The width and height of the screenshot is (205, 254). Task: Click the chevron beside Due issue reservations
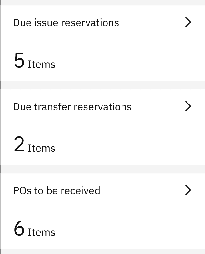coord(188,22)
